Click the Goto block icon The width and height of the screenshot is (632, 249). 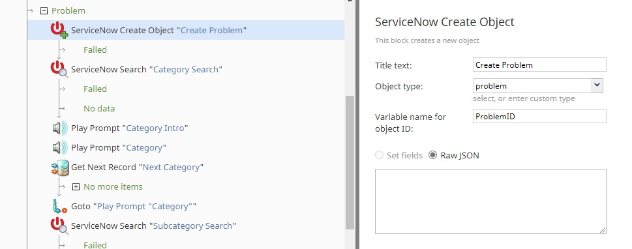pyautogui.click(x=59, y=206)
